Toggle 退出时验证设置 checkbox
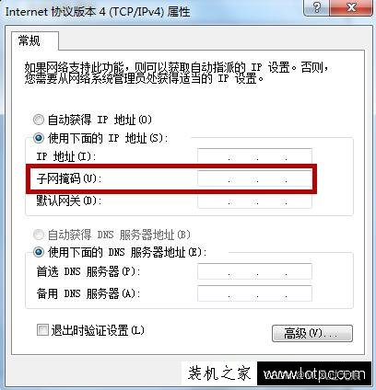376x390 pixels. click(42, 330)
